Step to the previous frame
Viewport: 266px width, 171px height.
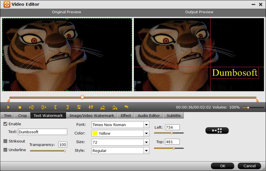31,107
